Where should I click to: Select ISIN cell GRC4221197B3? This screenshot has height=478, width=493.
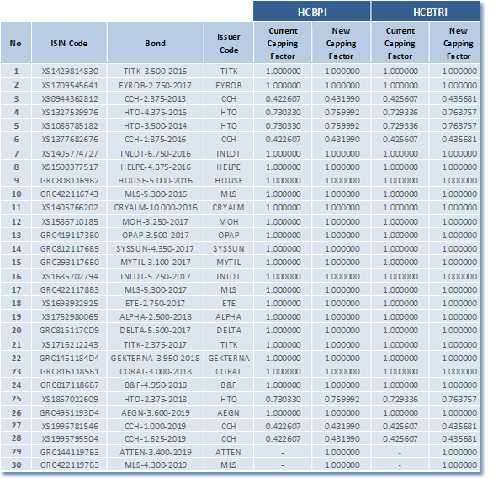coord(69,465)
